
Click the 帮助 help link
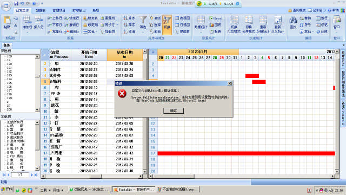pos(334,10)
